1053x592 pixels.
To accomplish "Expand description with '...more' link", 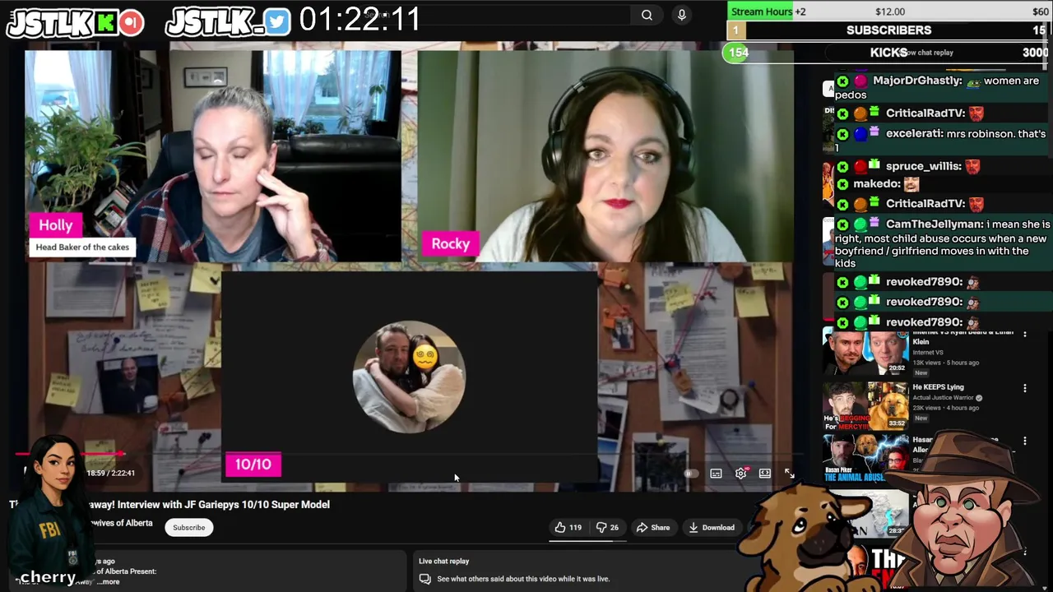I will 109,582.
